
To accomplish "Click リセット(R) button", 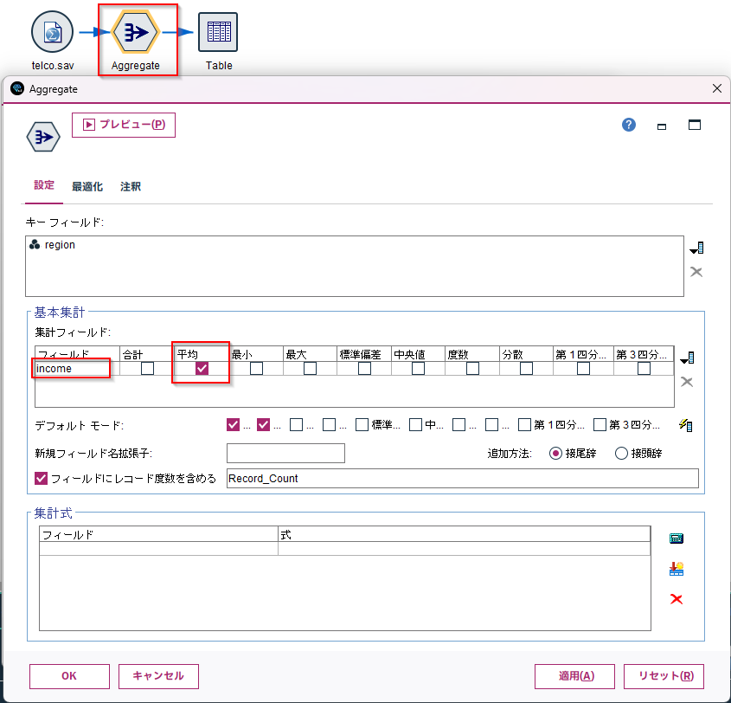I will pyautogui.click(x=664, y=676).
